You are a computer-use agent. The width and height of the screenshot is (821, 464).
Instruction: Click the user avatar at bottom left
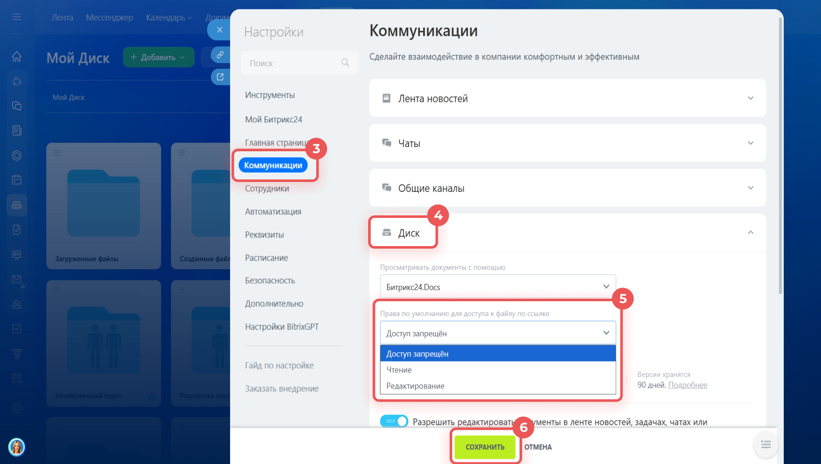tap(17, 447)
